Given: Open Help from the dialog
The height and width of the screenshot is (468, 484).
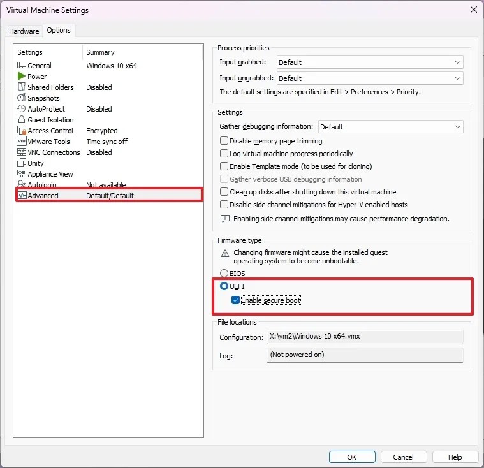Looking at the screenshot, I should click(x=455, y=457).
